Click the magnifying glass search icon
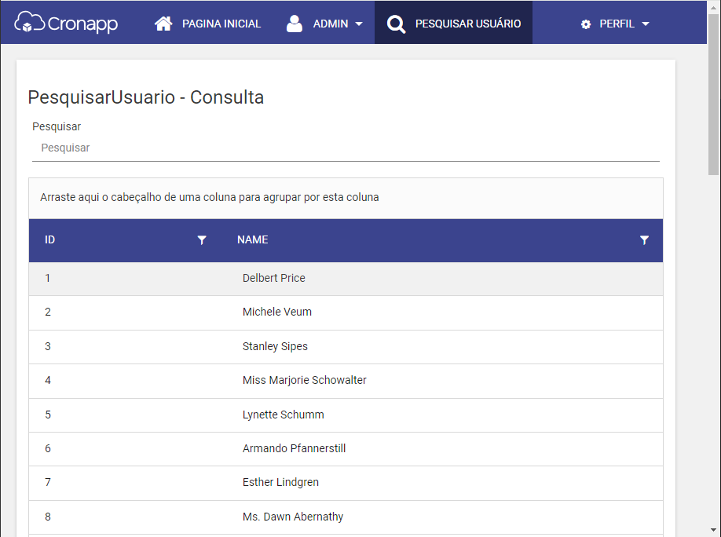 (x=396, y=24)
